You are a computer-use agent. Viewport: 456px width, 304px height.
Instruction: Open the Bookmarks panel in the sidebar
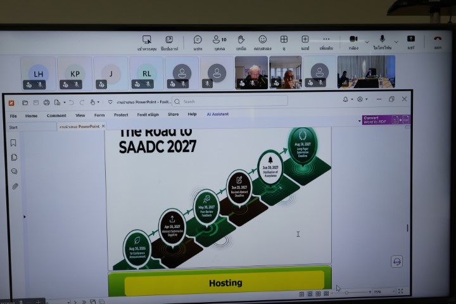13,142
